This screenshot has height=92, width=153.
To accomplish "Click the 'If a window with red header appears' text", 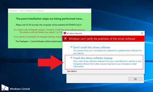I will click(49, 30).
